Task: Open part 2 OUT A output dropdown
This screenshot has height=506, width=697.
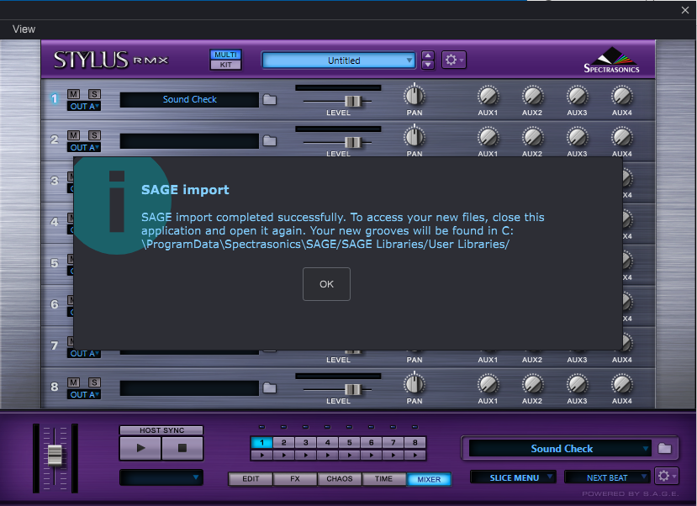Action: [84, 147]
